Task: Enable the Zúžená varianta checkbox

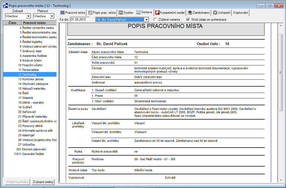Action: [x=155, y=20]
